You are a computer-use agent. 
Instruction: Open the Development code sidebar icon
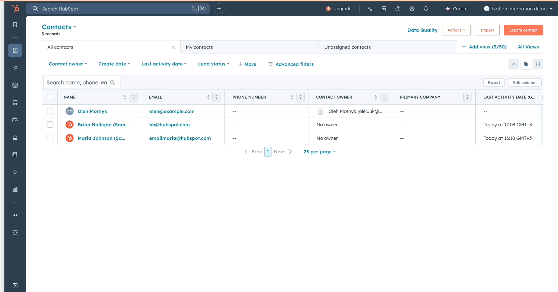click(x=15, y=233)
